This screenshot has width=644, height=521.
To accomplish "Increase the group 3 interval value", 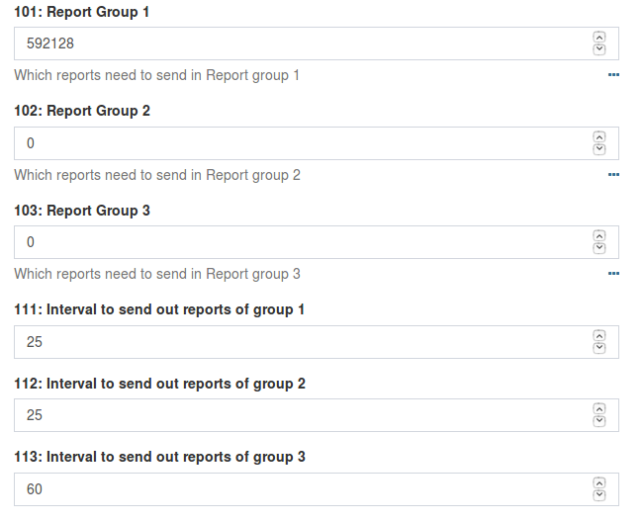I will (x=598, y=483).
